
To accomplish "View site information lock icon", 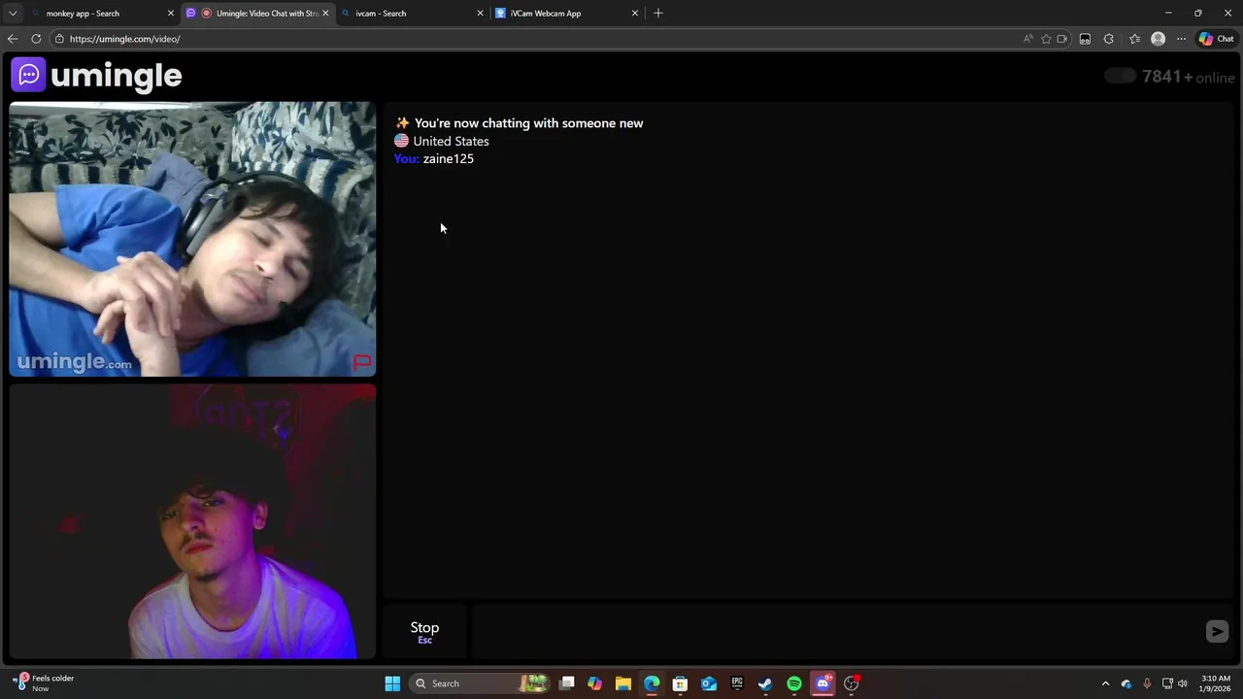I will (59, 39).
